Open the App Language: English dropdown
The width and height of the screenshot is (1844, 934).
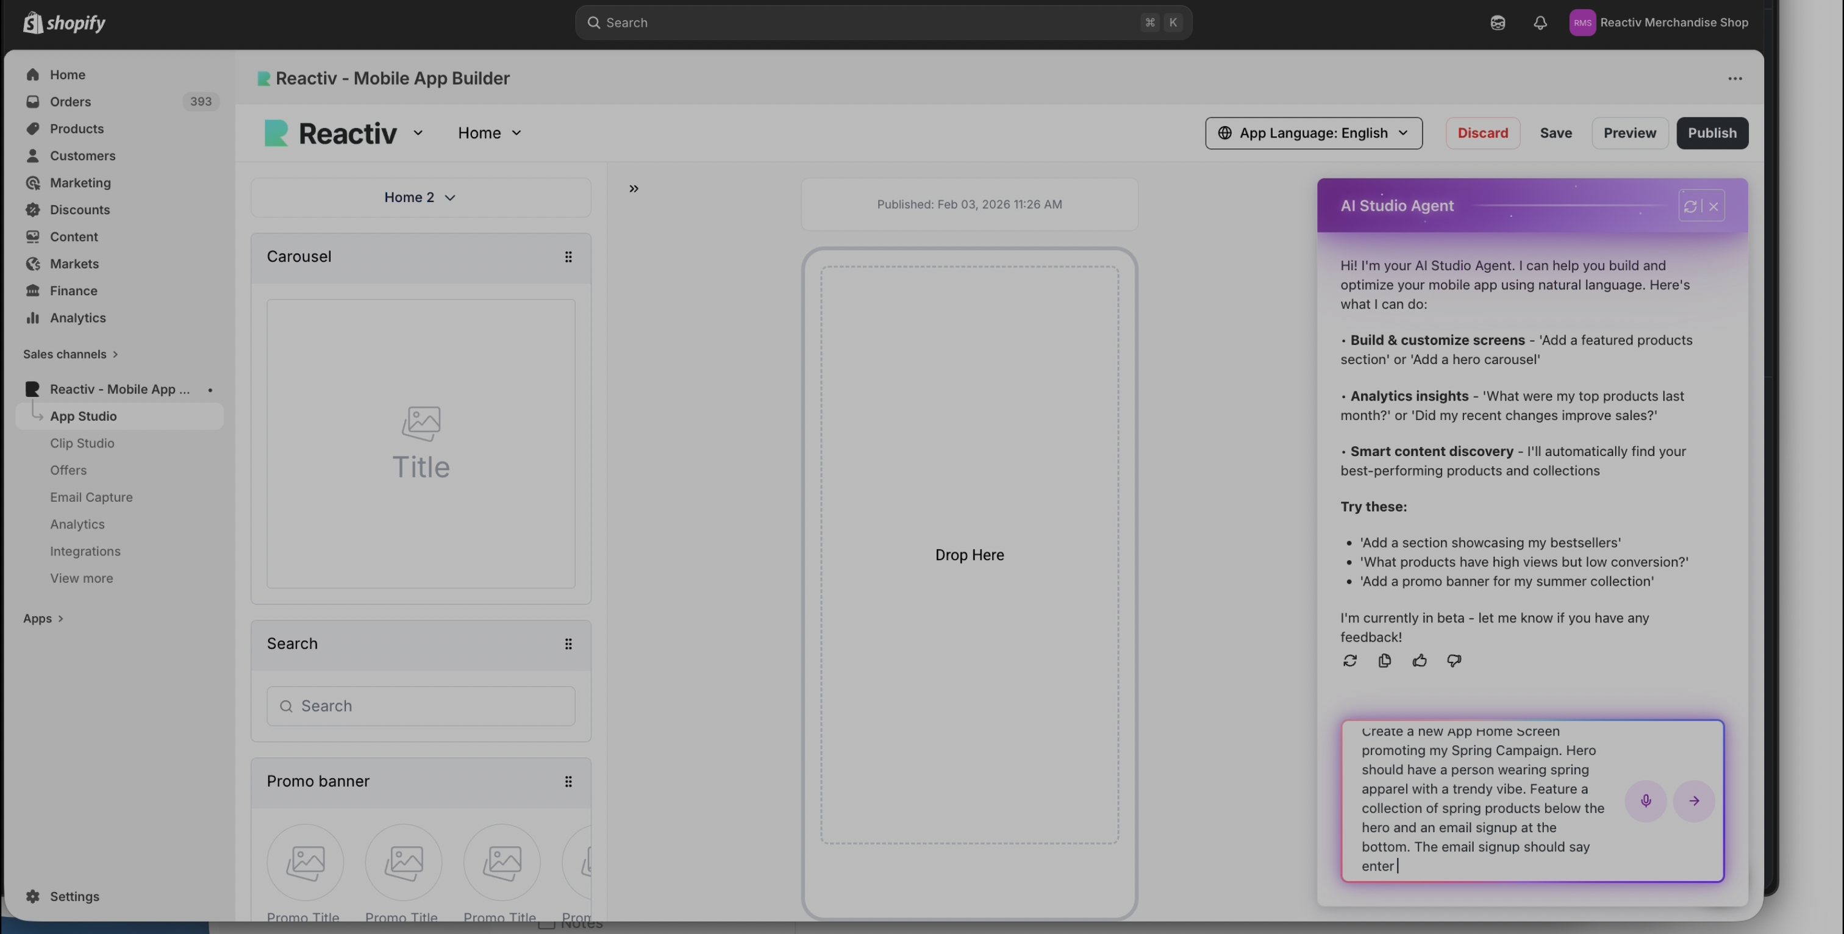1313,133
